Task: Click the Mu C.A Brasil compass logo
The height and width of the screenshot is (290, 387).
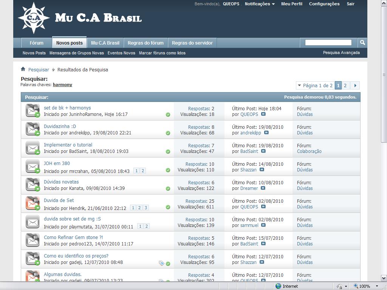Action: [x=34, y=18]
